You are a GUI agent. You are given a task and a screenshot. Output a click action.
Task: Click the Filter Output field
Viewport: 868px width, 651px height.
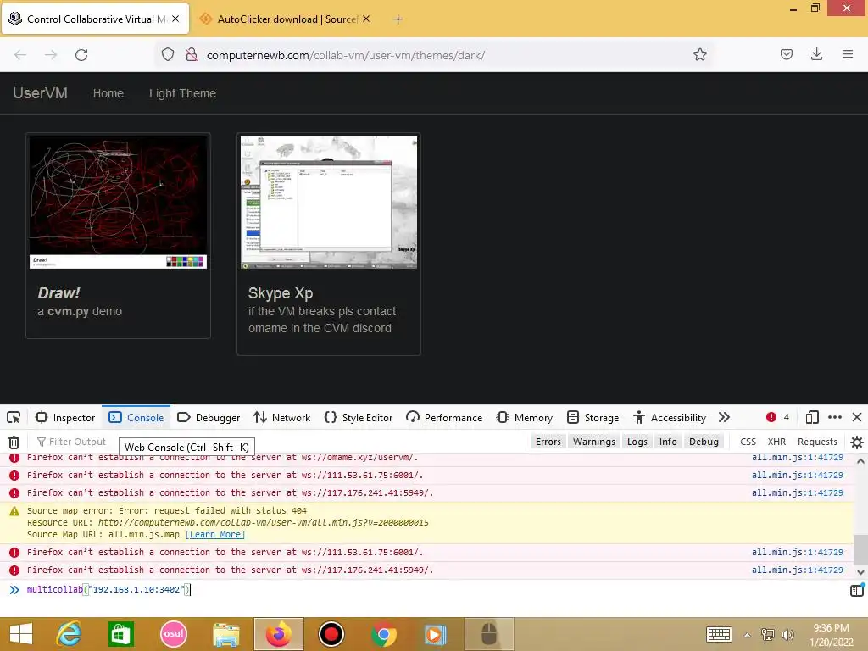coord(75,442)
